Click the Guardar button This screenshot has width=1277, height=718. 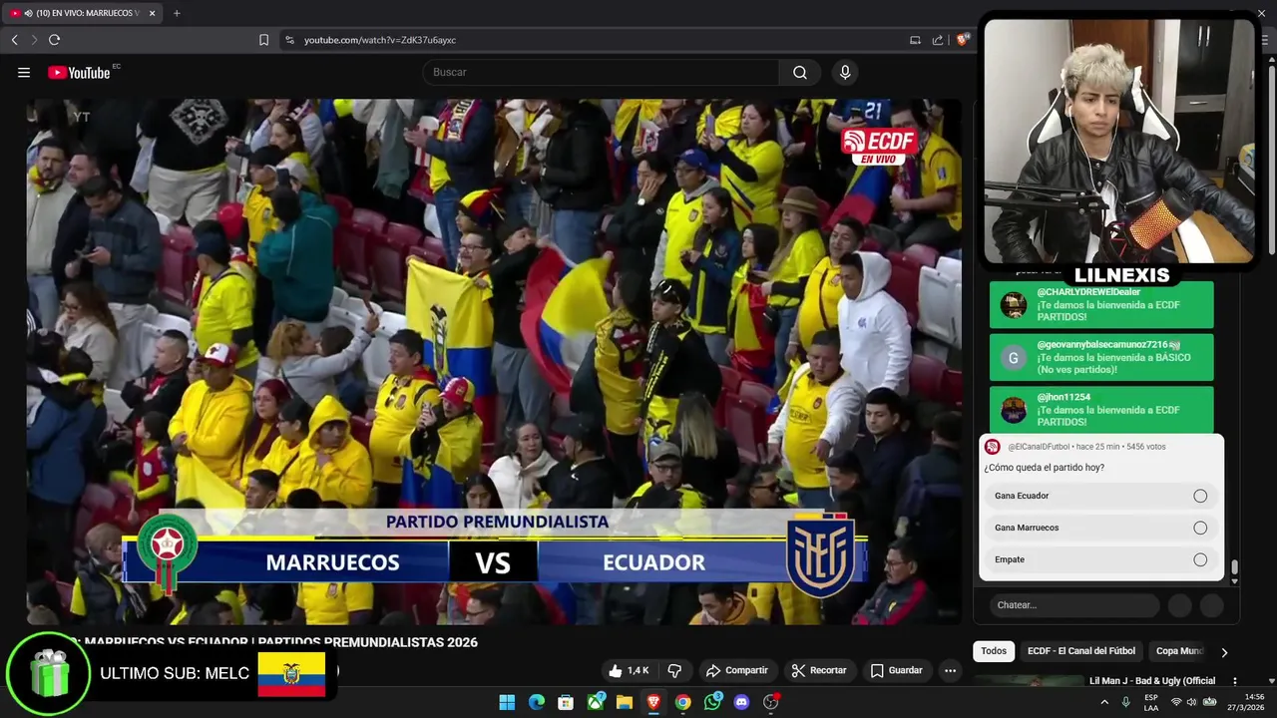pos(896,670)
